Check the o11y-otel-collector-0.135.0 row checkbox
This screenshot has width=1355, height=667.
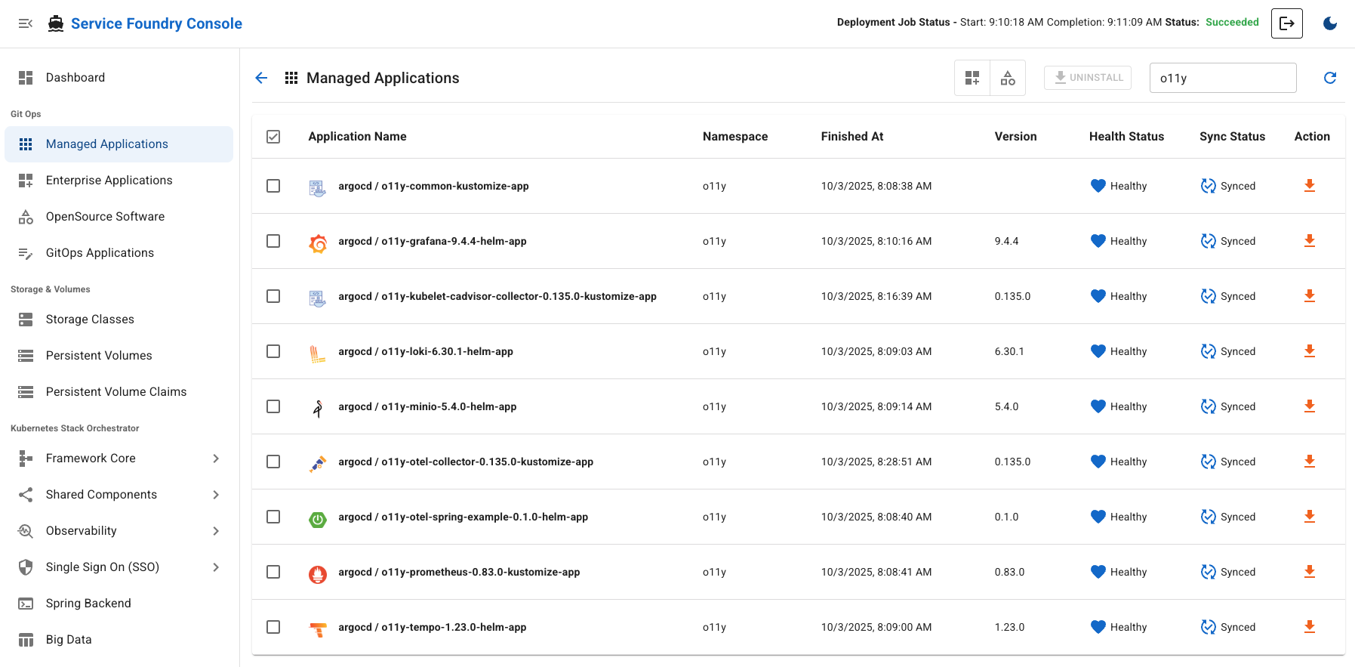[273, 462]
